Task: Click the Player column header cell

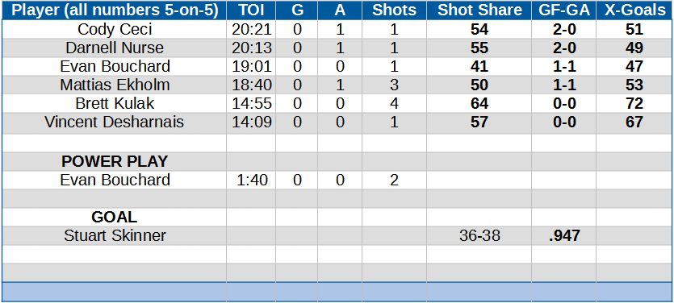Action: [x=114, y=10]
